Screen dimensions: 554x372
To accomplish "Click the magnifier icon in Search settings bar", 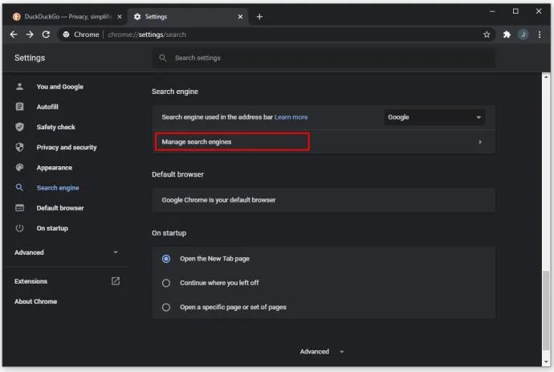I will pyautogui.click(x=162, y=58).
